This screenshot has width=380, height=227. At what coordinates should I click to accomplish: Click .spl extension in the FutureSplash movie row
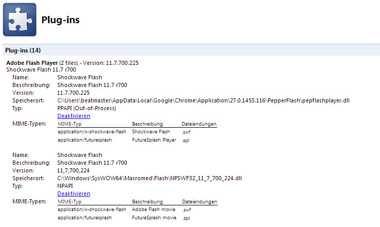[186, 218]
